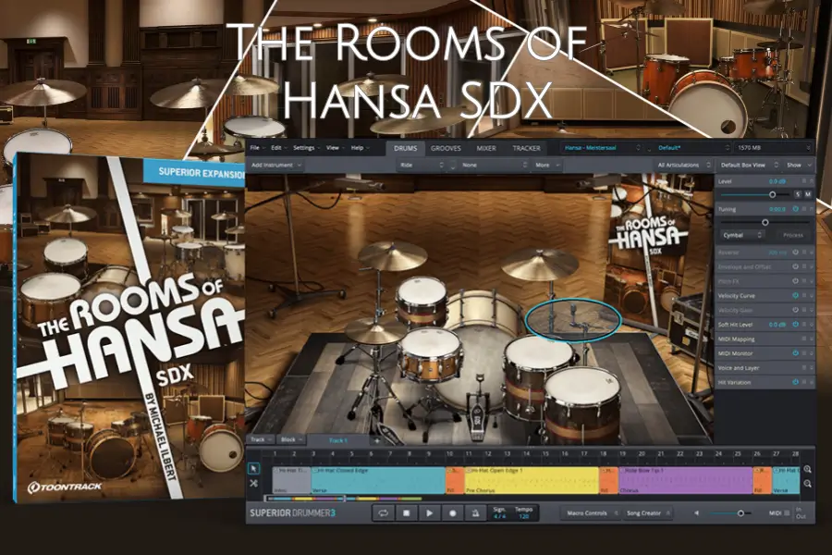Start playback with the play button
Viewport: 832px width, 555px height.
coord(429,513)
